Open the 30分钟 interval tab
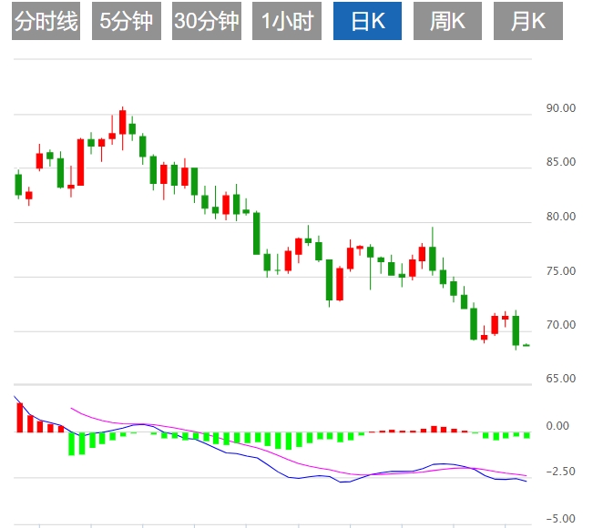This screenshot has width=593, height=528. pos(207,22)
